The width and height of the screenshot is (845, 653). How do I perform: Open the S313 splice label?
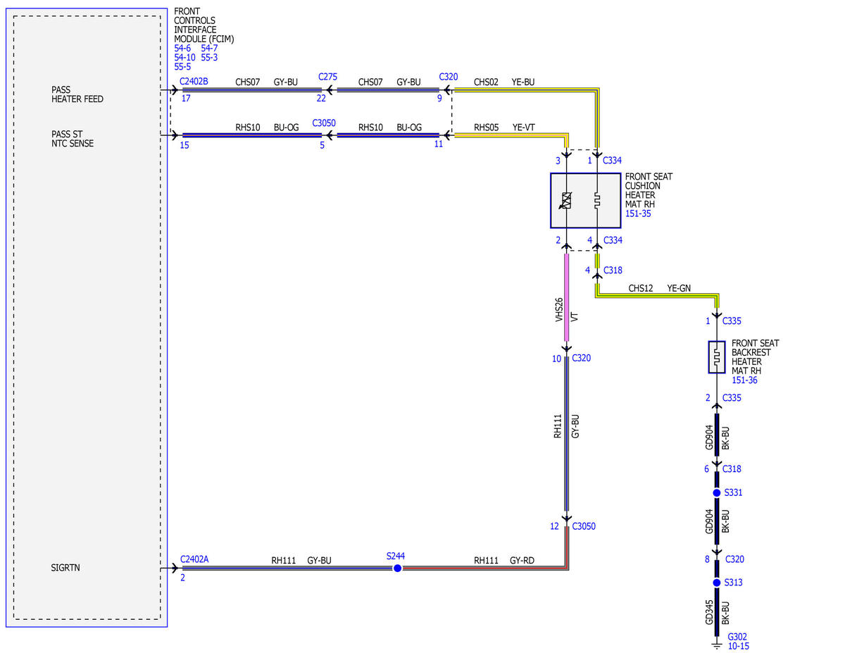pyautogui.click(x=732, y=583)
